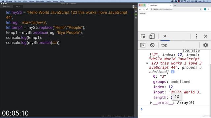Viewport: 211px width, 118px height.
Task: Open Spotlight search in menu bar
Action: point(204,1)
